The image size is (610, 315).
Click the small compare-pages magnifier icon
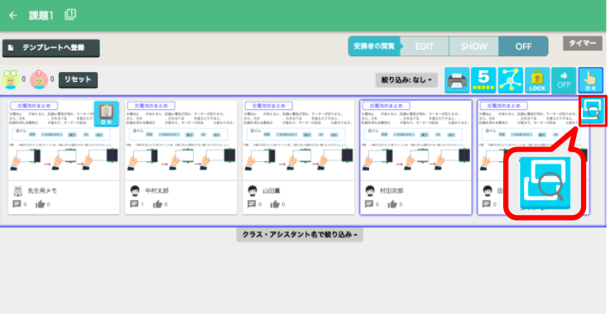coord(593,111)
